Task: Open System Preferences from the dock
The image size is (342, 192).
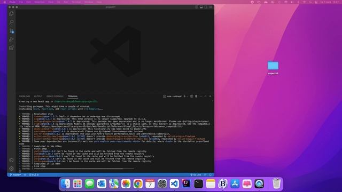Action: click(x=162, y=183)
